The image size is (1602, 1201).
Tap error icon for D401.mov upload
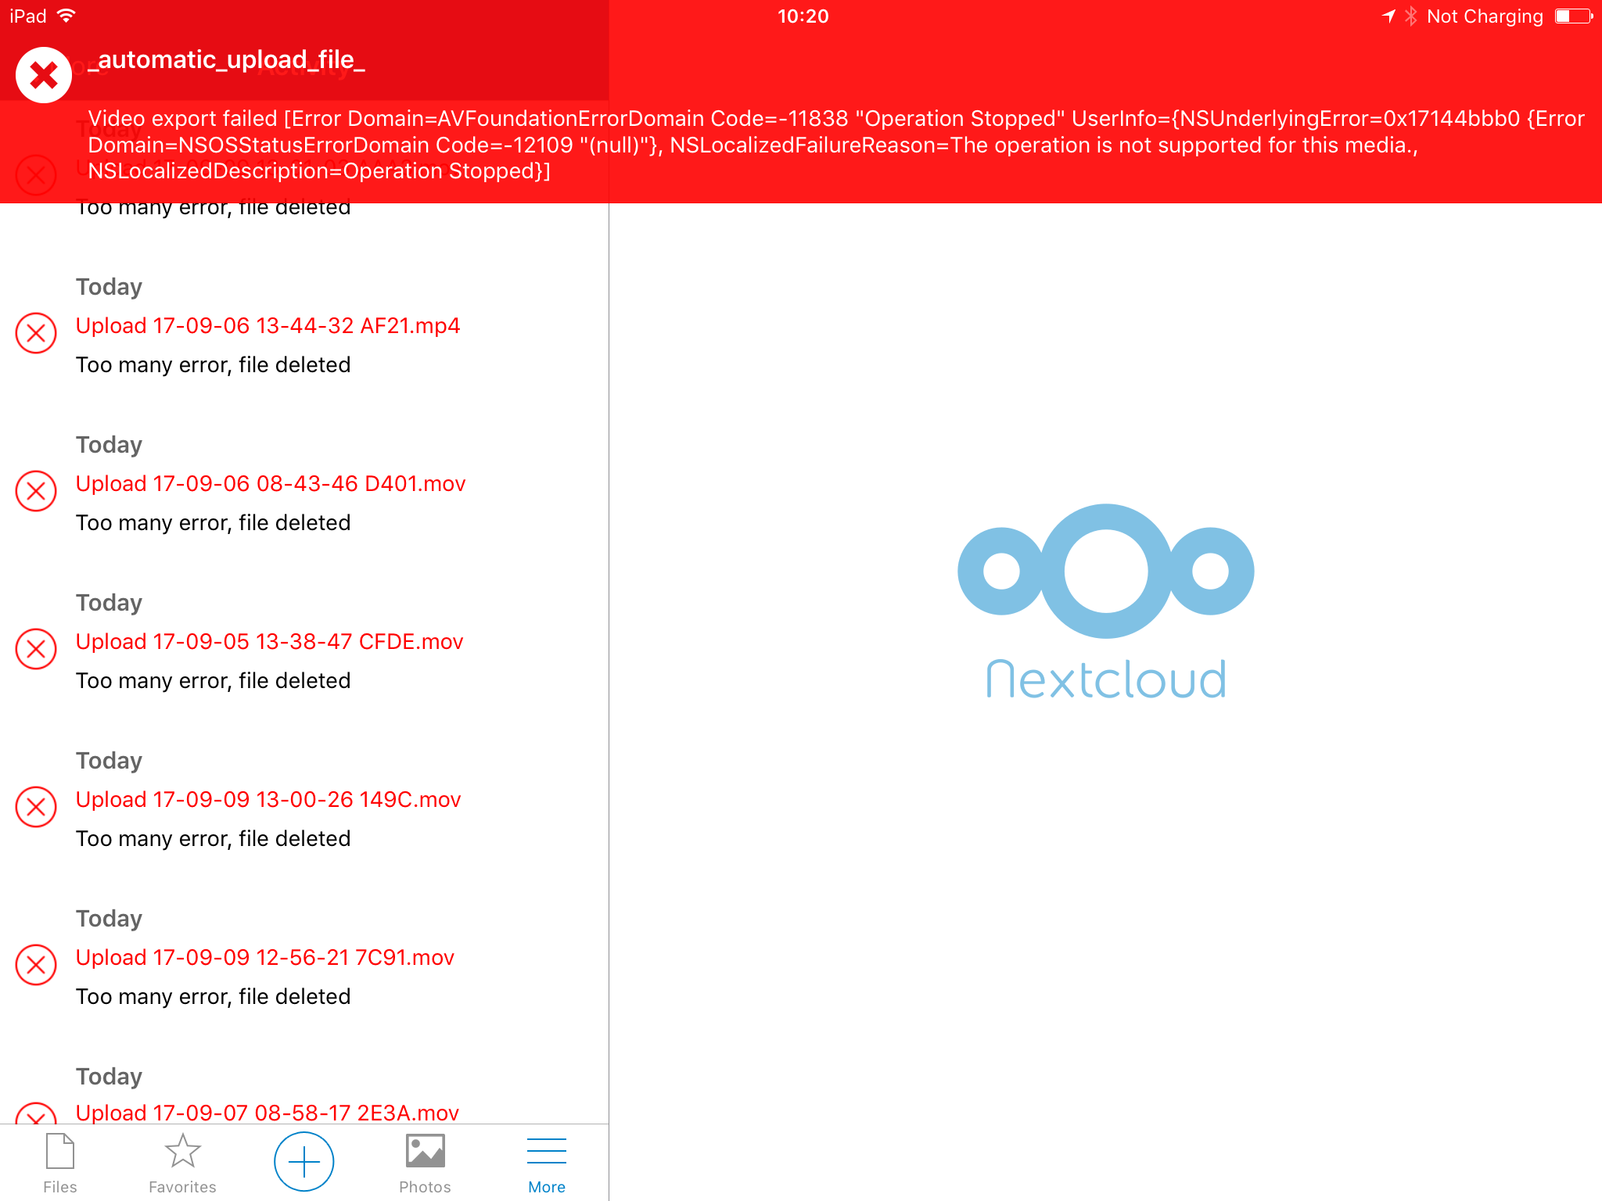pos(36,491)
